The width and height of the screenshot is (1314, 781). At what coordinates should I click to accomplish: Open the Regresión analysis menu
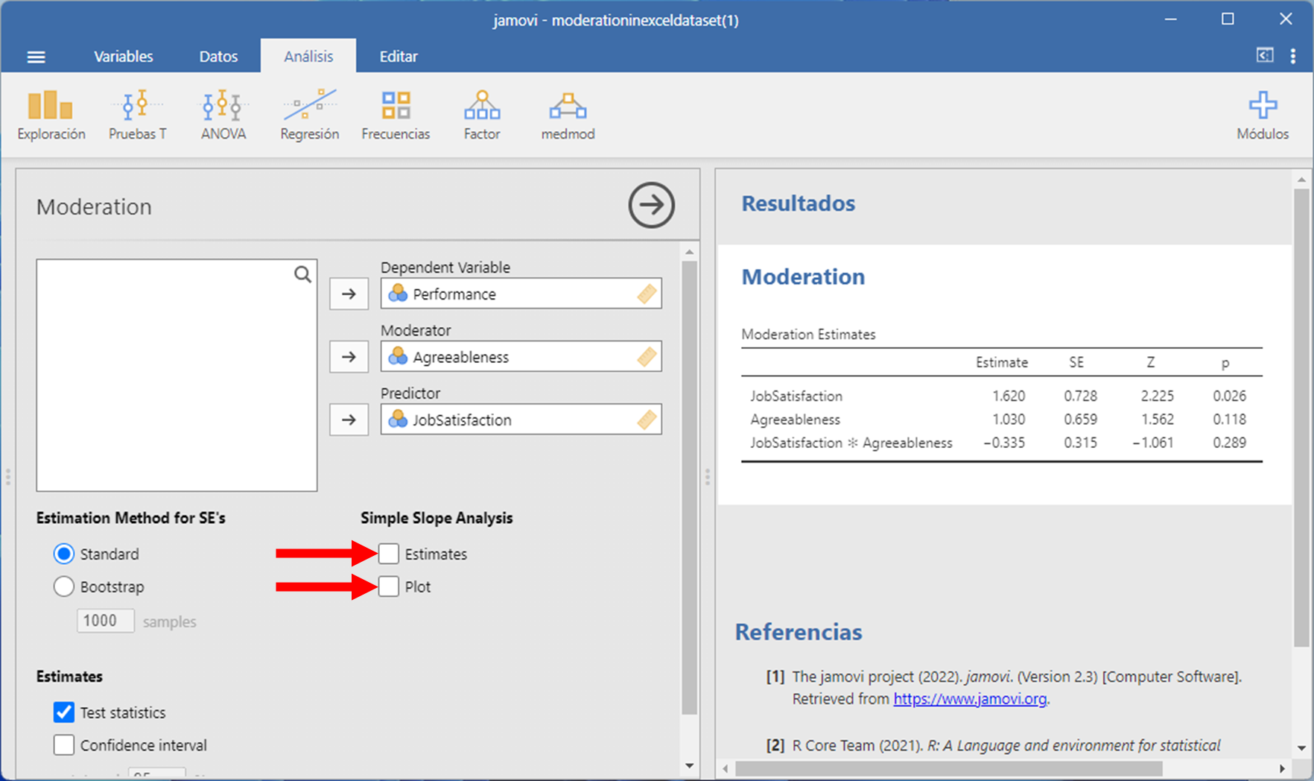309,115
